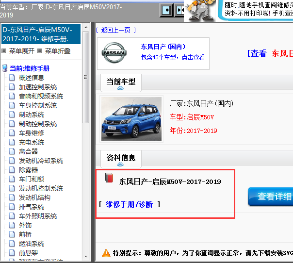Collapse the 资料信息 section header
This screenshot has width=293, height=263.
[121, 159]
